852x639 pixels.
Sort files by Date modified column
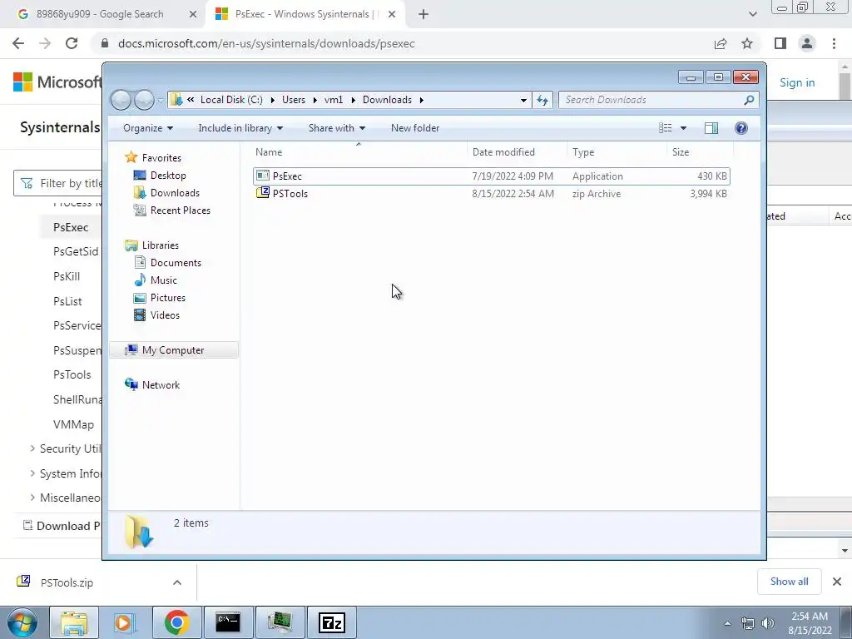(x=518, y=152)
